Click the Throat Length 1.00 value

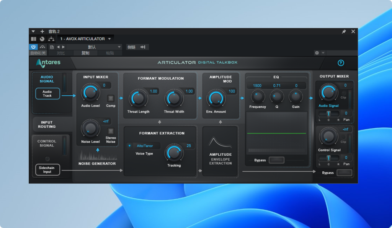153,91
